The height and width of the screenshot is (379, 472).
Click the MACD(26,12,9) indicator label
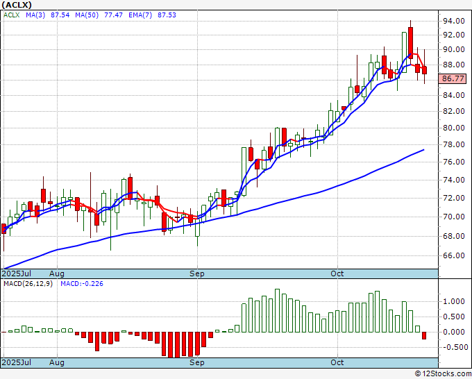[x=28, y=284]
